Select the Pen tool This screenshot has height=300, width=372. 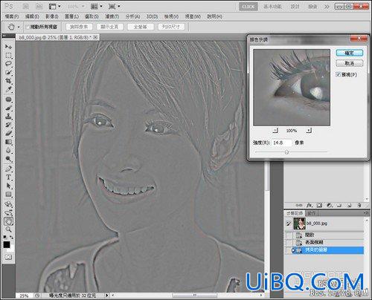(x=8, y=169)
